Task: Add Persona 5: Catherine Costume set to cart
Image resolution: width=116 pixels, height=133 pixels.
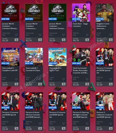Action: 111,129
